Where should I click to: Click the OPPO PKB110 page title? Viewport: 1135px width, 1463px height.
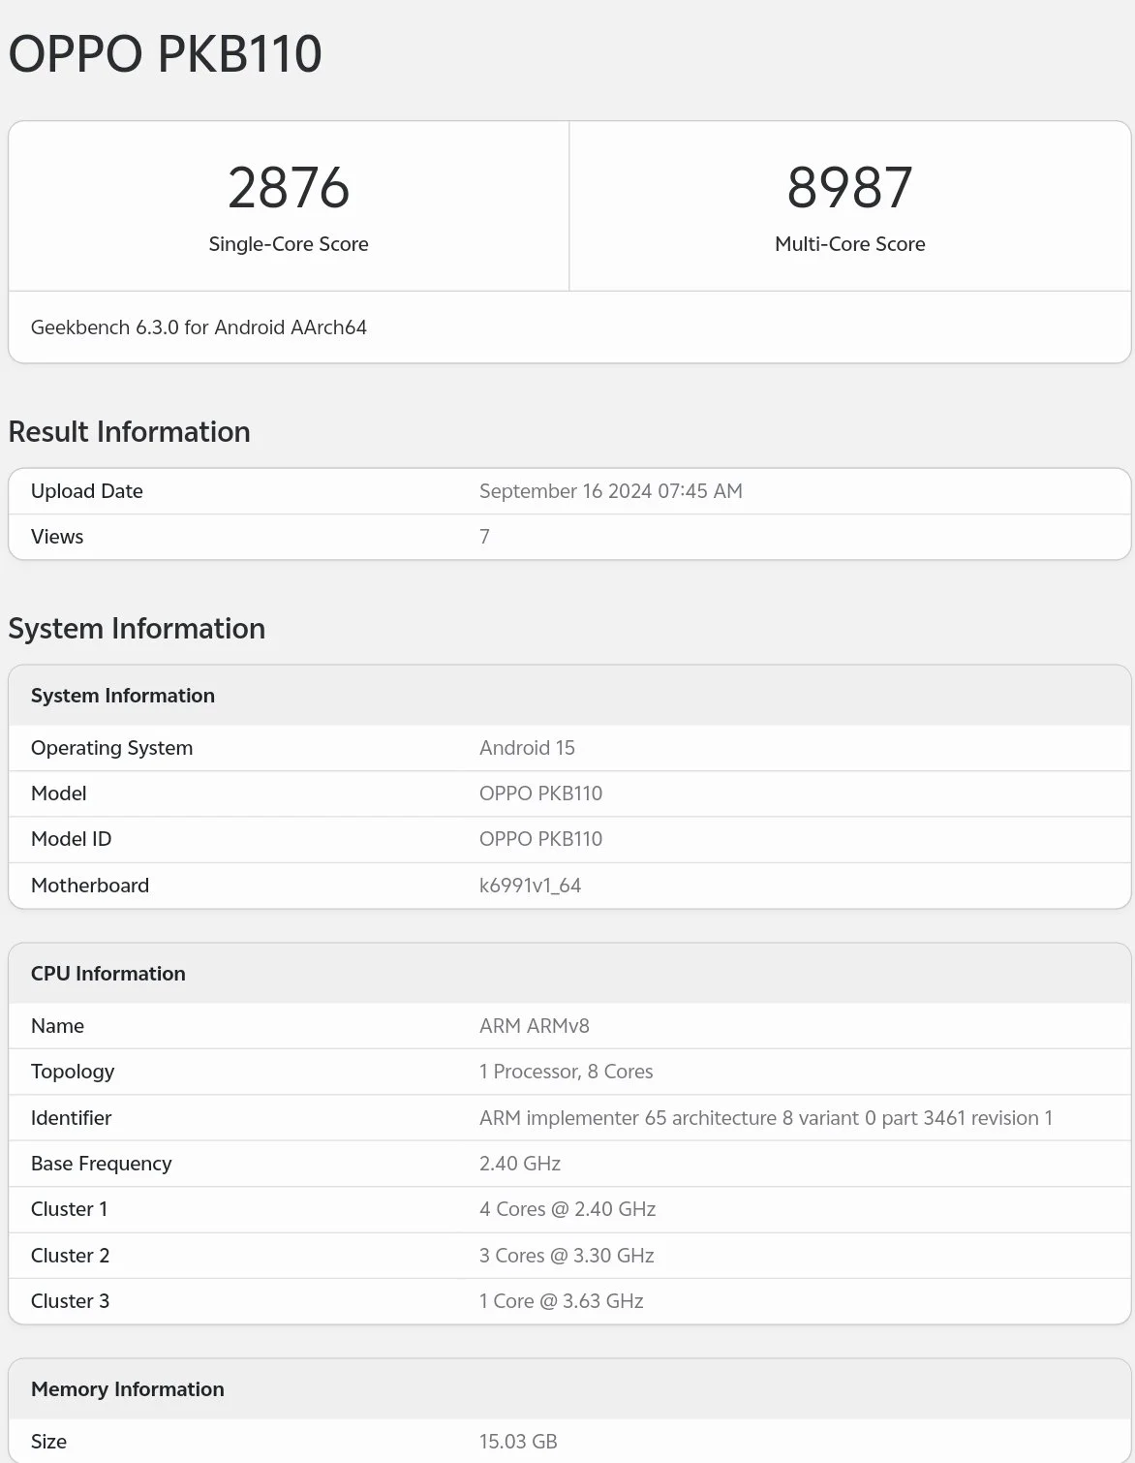click(x=165, y=54)
